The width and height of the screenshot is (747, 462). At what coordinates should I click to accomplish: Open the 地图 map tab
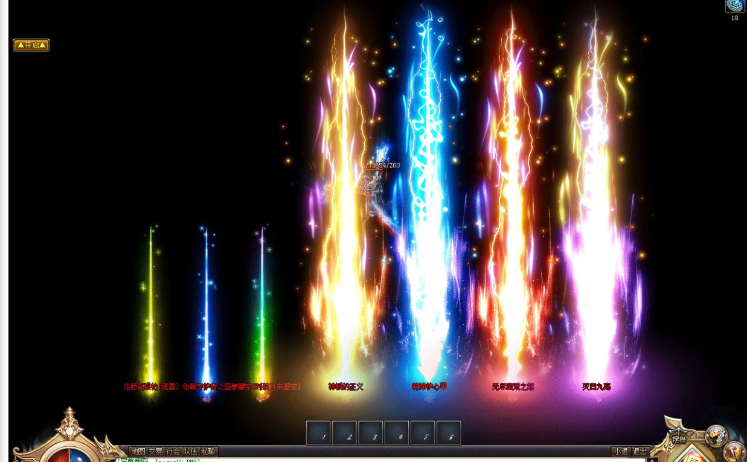tap(138, 452)
